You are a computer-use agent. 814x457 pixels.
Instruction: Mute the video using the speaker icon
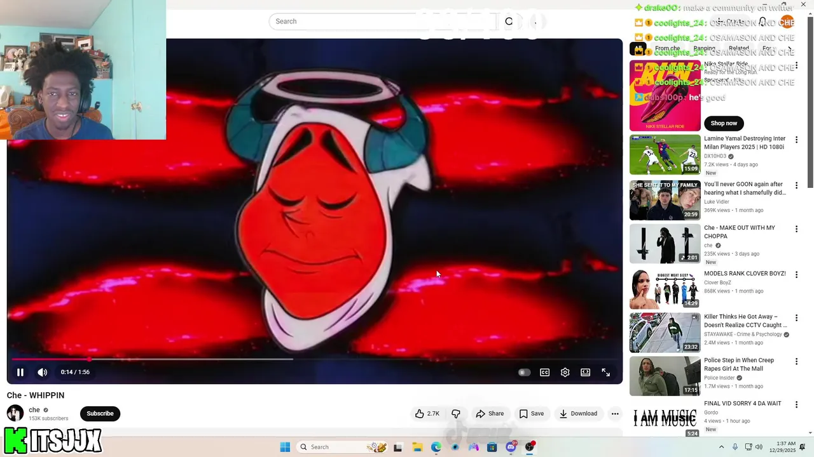coord(42,373)
